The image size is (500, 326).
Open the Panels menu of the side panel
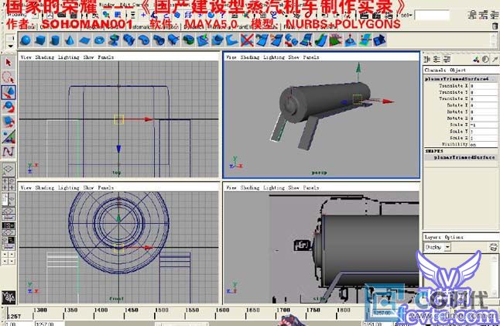(311, 187)
